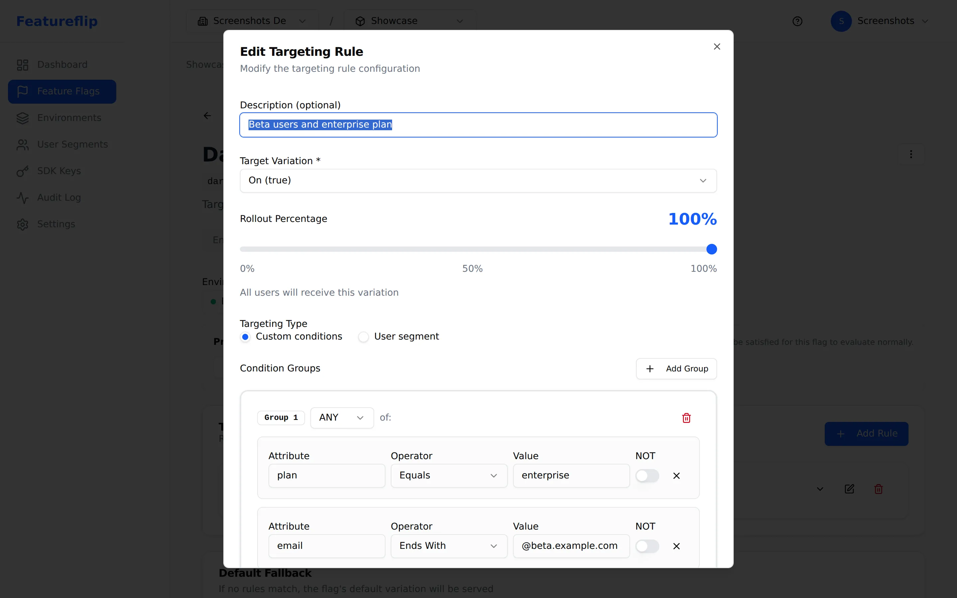Image resolution: width=957 pixels, height=598 pixels.
Task: Open Dashboard in the sidebar
Action: pos(62,65)
